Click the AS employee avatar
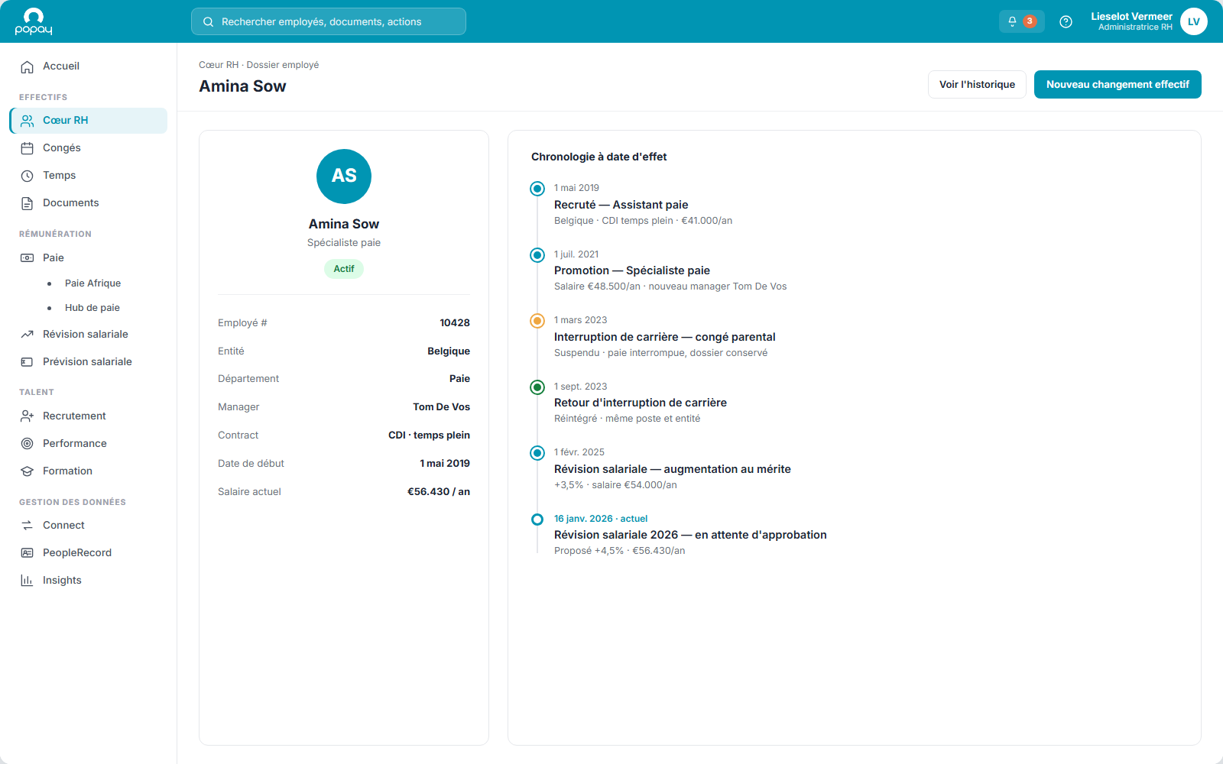Image resolution: width=1223 pixels, height=764 pixels. 344,176
